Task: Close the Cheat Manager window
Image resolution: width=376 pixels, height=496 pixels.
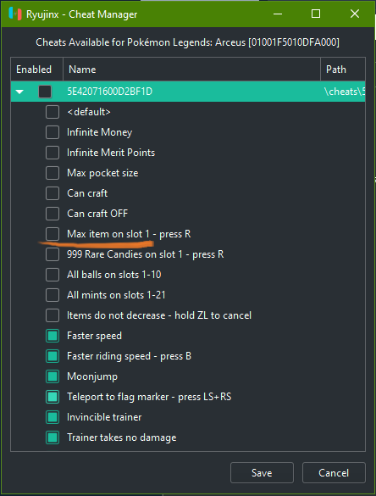Action: pos(355,14)
